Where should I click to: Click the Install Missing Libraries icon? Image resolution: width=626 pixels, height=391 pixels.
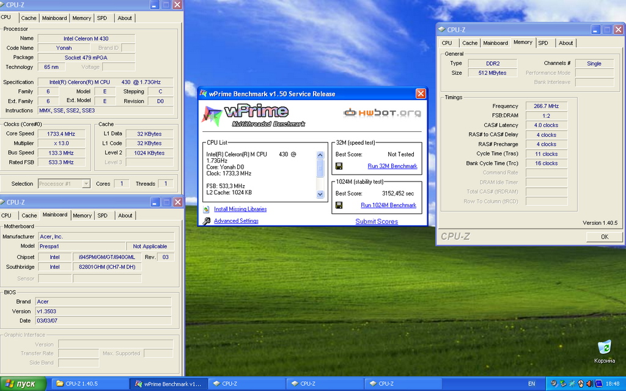tap(206, 209)
